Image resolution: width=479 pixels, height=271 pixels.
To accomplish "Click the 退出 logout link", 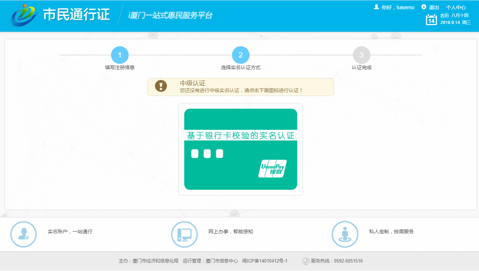I will click(x=434, y=7).
